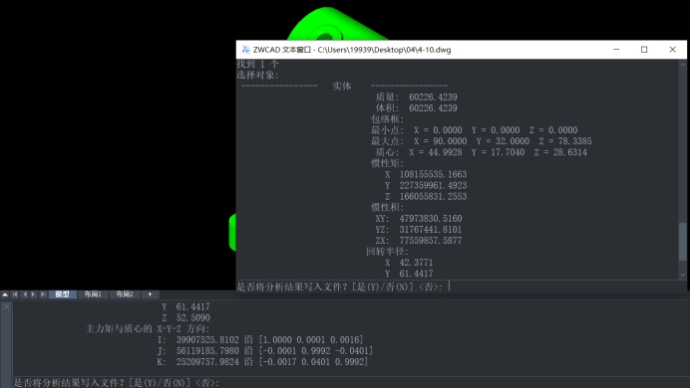Viewport: 690px width, 388px height.
Task: Select the 最大点 bounding box line
Action: click(482, 141)
